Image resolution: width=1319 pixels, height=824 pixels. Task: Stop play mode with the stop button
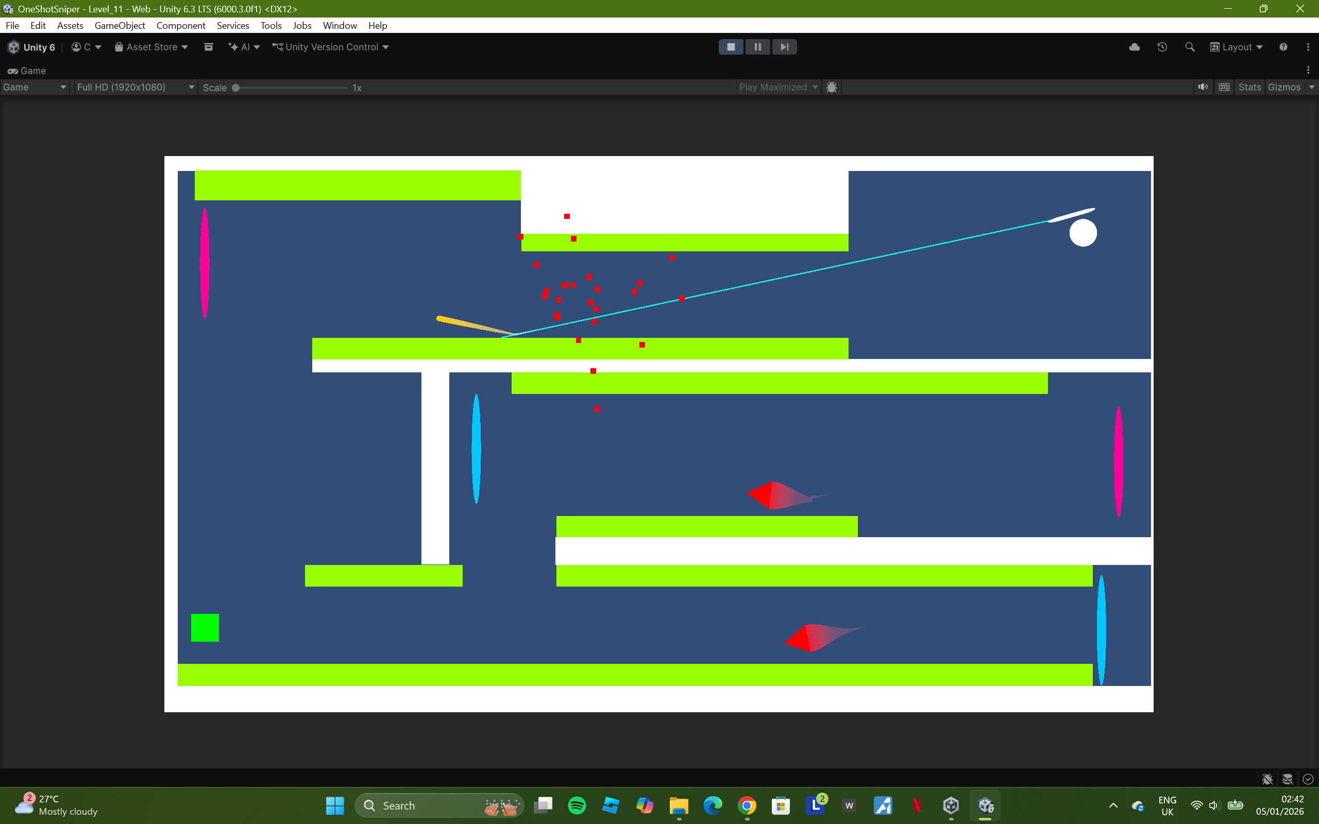[731, 47]
